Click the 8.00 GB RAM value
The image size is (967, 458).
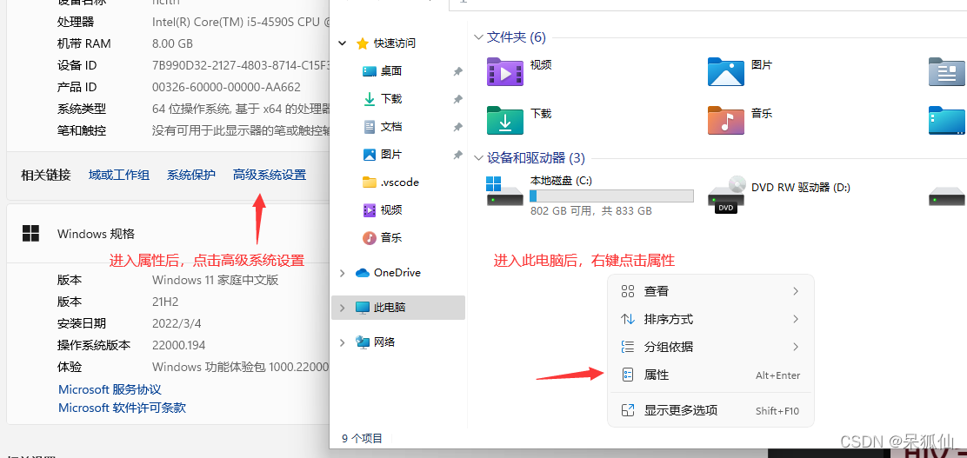tap(173, 43)
